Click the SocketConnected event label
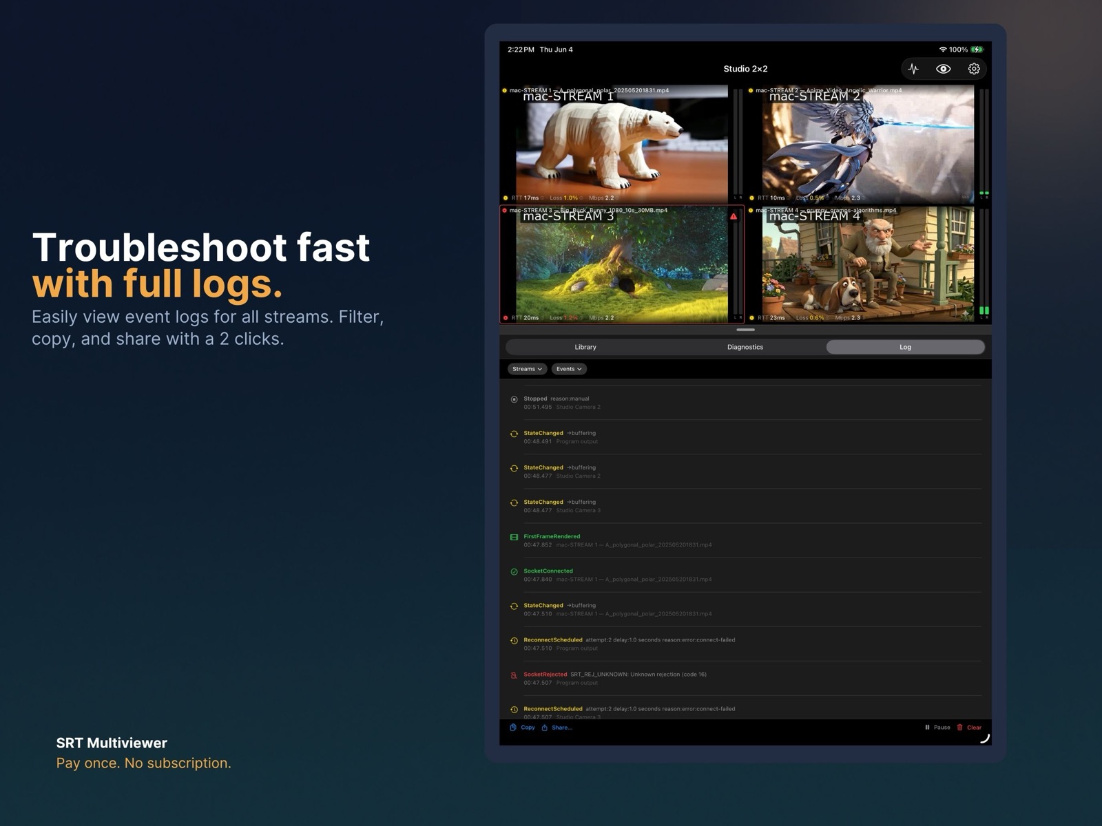This screenshot has height=826, width=1102. click(548, 571)
